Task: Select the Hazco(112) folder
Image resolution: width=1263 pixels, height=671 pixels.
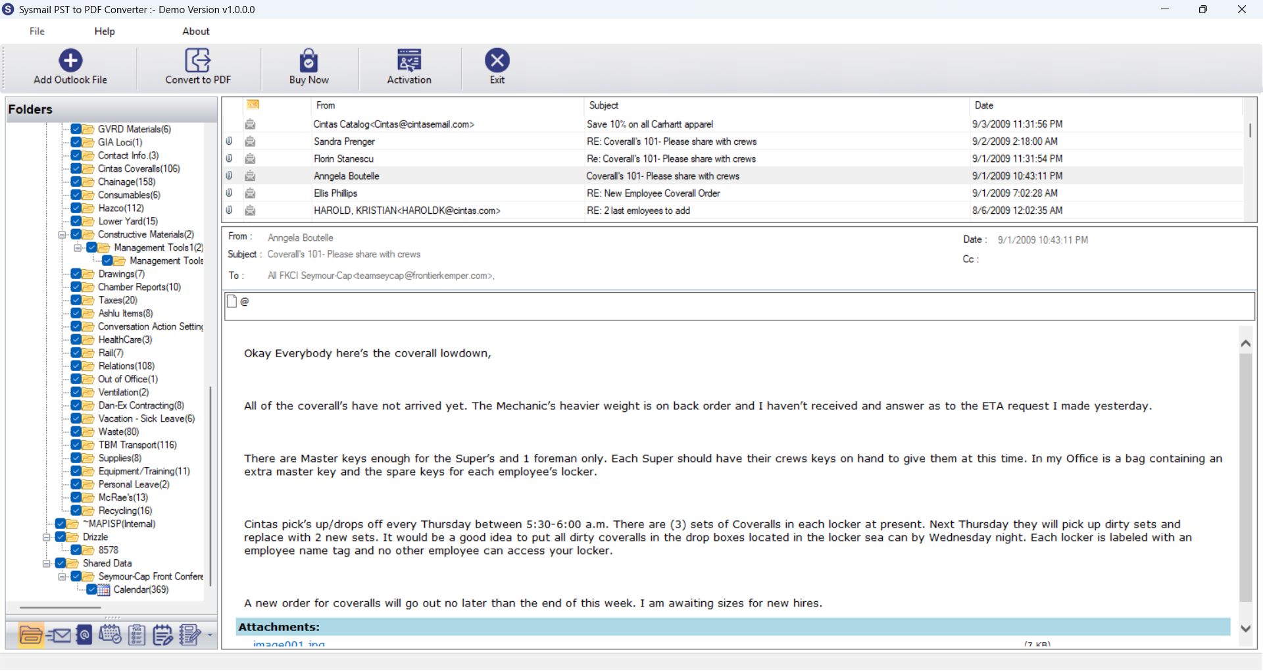Action: coord(121,208)
